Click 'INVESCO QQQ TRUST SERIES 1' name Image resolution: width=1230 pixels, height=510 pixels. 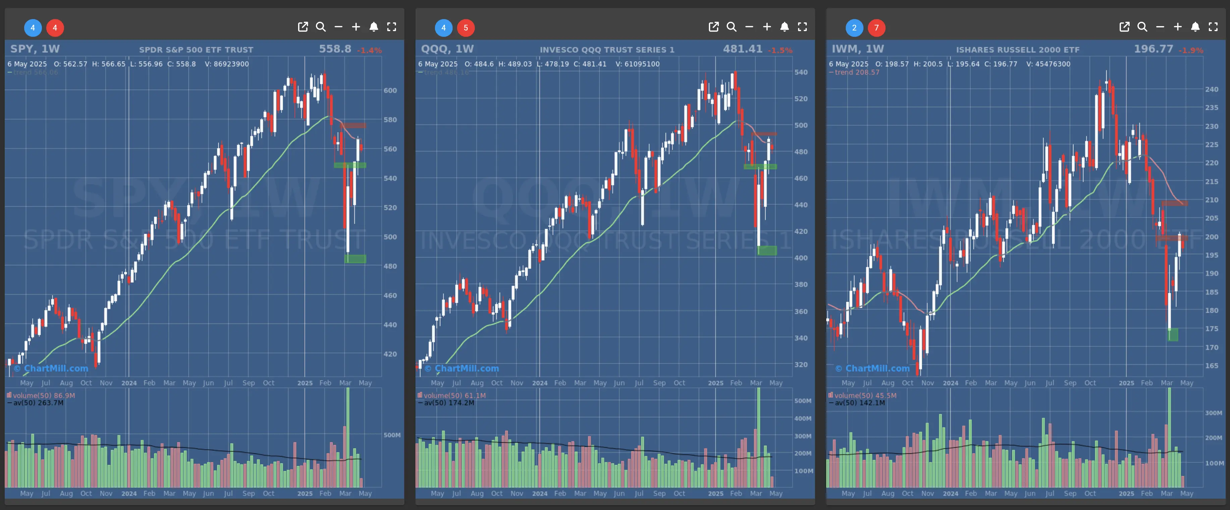tap(607, 50)
